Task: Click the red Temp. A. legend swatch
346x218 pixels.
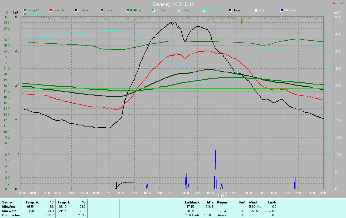Action: click(51, 10)
